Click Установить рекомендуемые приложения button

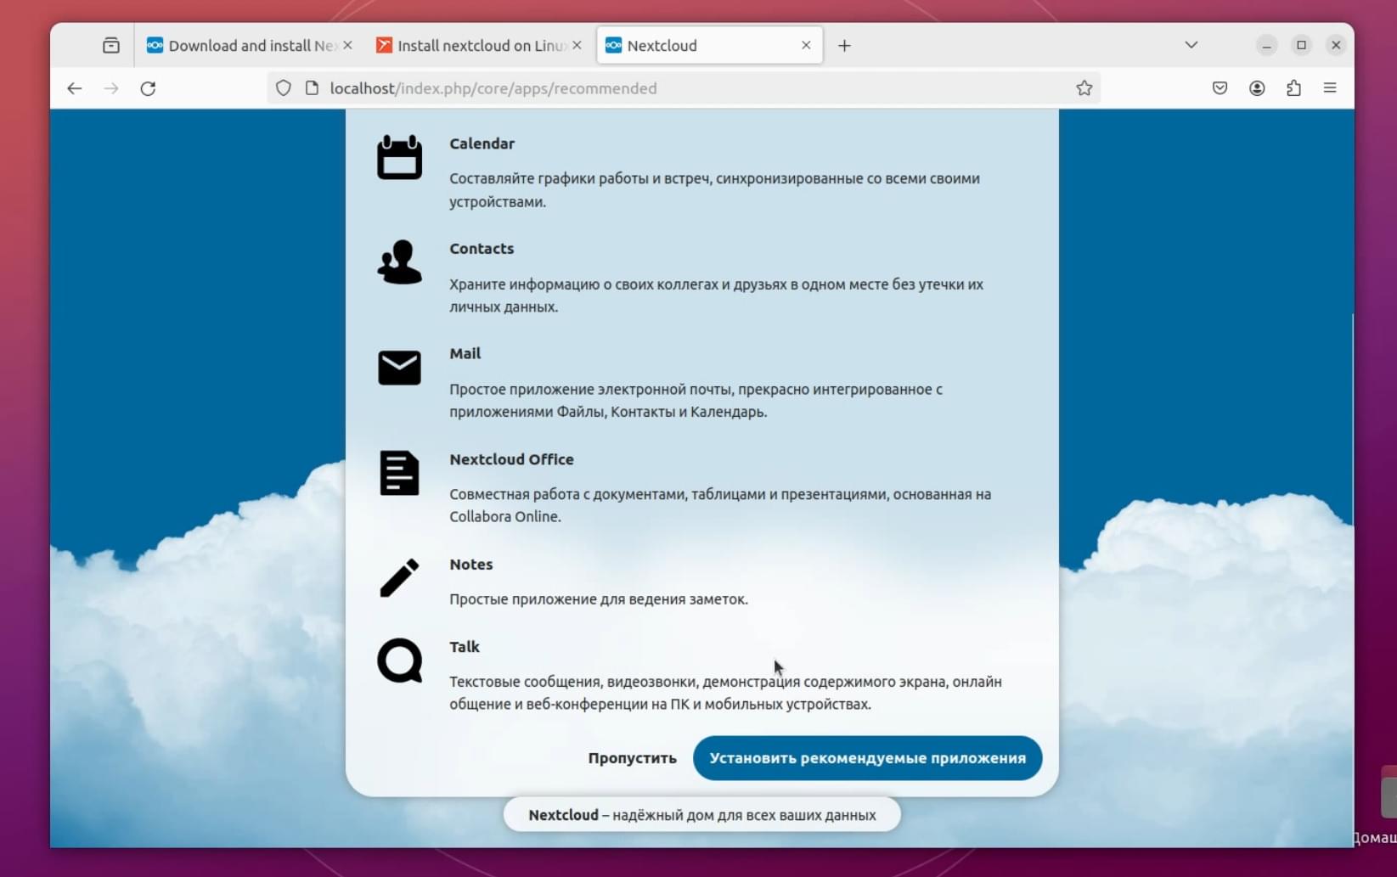(x=867, y=758)
